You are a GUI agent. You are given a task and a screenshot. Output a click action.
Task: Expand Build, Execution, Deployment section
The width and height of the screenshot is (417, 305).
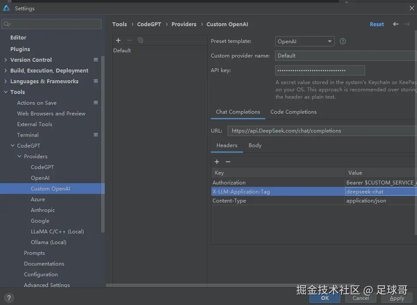pyautogui.click(x=6, y=70)
